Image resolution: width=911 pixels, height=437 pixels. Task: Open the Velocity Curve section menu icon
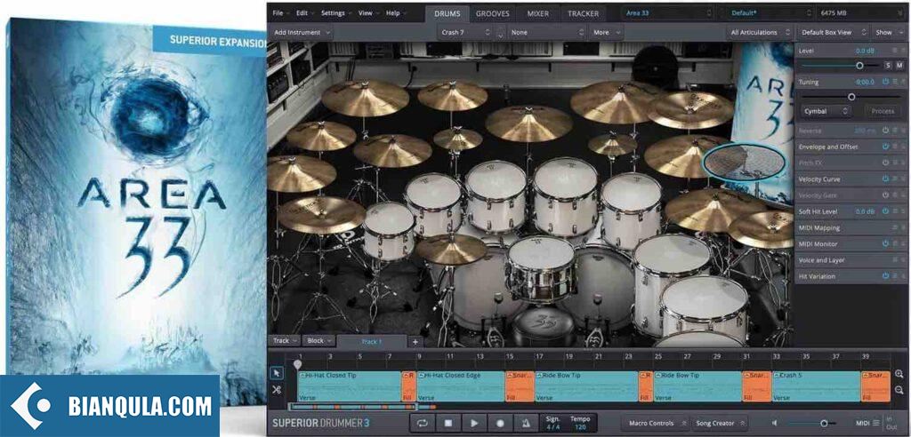(895, 179)
